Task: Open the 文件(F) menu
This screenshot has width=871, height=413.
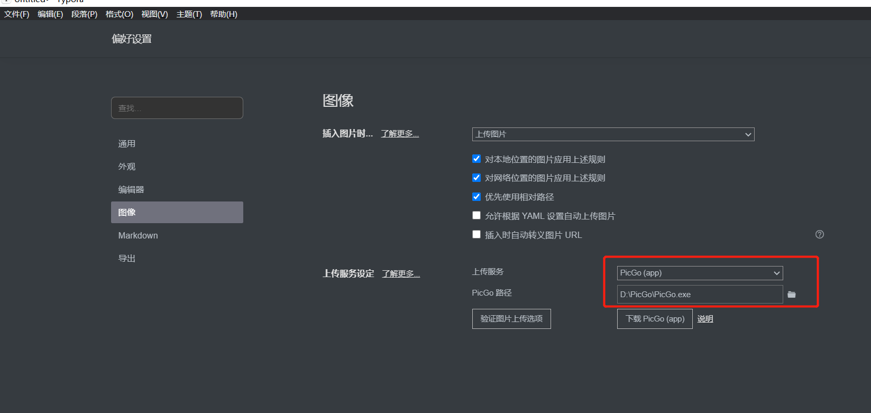Action: [17, 14]
